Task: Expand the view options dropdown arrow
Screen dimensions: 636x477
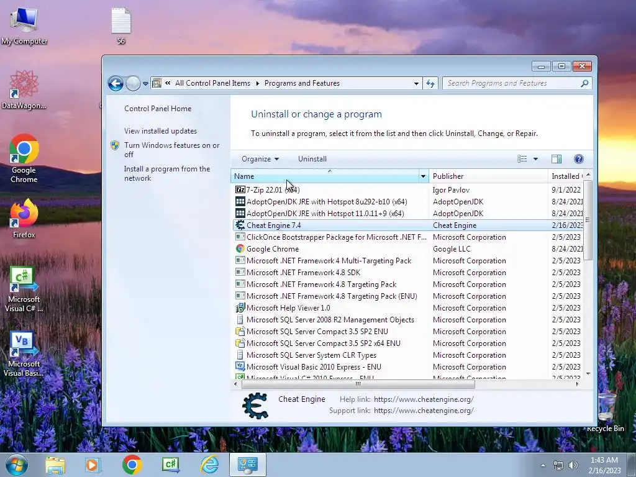Action: (x=535, y=159)
